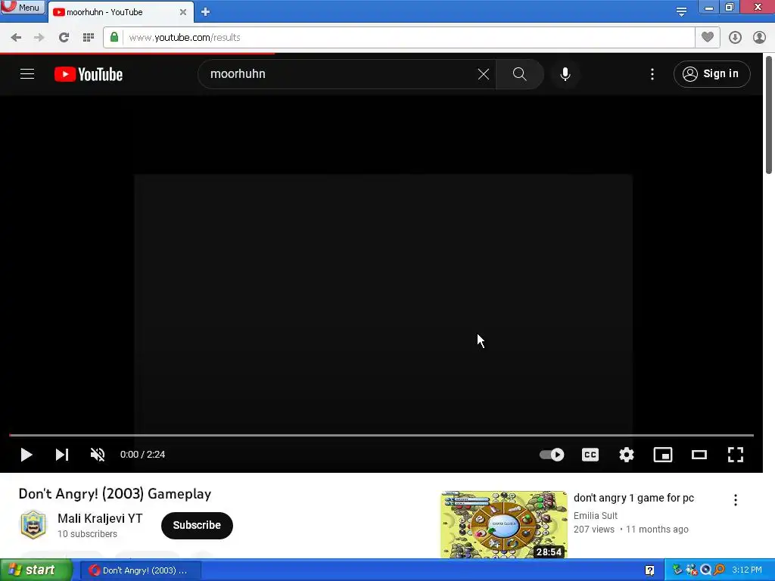Open Emilia Sult channel link
Viewport: 775px width, 581px height.
[x=596, y=515]
